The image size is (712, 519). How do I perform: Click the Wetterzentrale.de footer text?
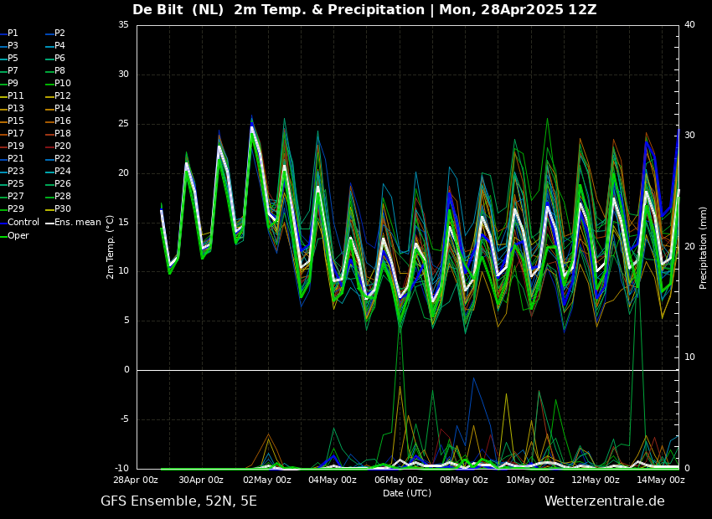click(604, 501)
